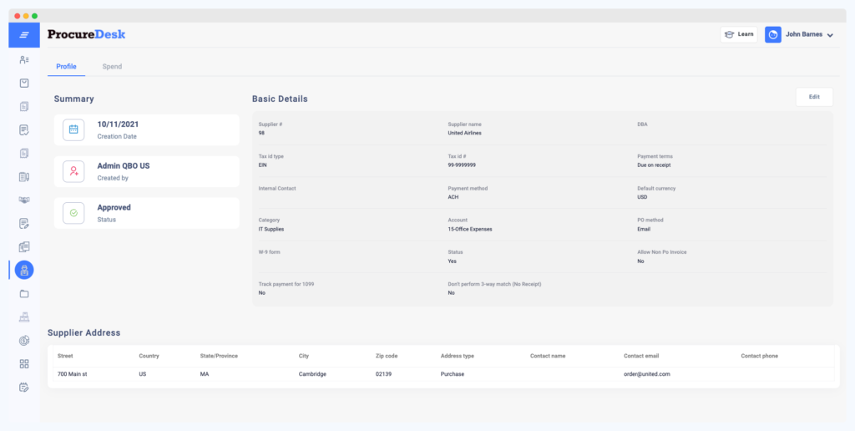This screenshot has width=855, height=431.
Task: Open the Learn button
Action: point(739,34)
